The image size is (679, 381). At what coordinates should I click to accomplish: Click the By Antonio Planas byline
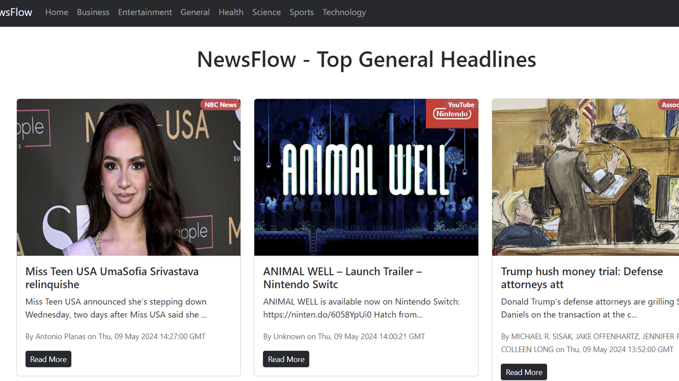pyautogui.click(x=115, y=336)
